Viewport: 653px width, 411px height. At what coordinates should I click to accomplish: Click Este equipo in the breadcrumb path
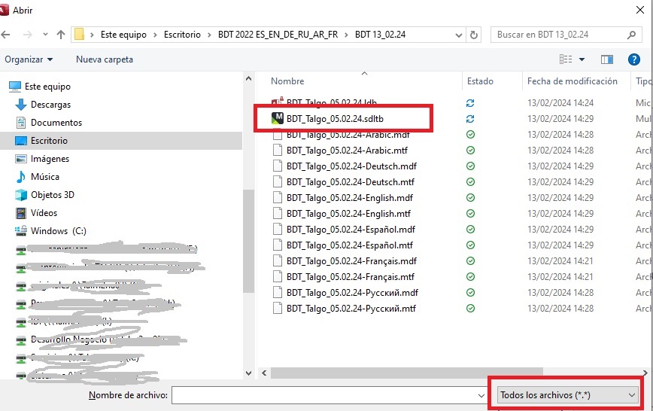point(123,35)
